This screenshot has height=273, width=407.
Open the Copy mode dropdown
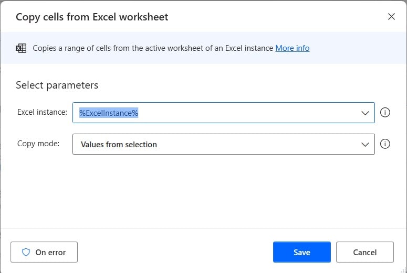[x=224, y=144]
